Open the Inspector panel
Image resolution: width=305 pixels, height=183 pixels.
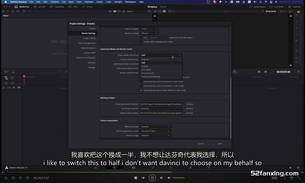(295, 7)
